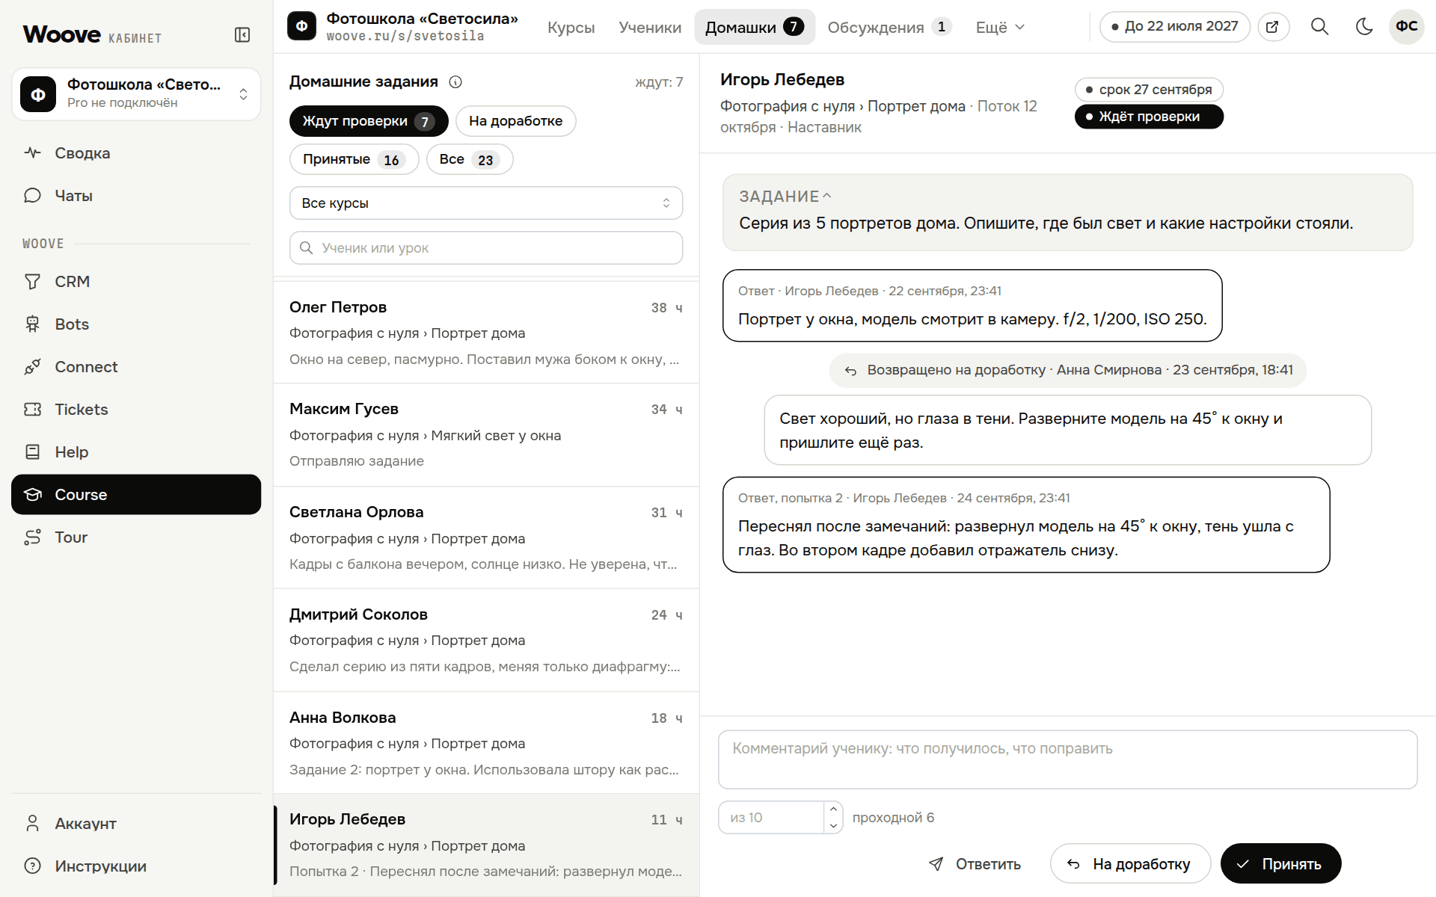This screenshot has height=897, width=1436.
Task: Click the info icon beside Домашние задания
Action: pyautogui.click(x=455, y=82)
